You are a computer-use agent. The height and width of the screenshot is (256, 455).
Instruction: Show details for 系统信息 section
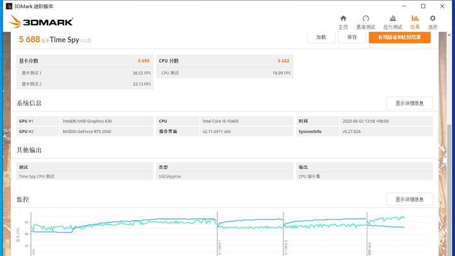pyautogui.click(x=410, y=103)
